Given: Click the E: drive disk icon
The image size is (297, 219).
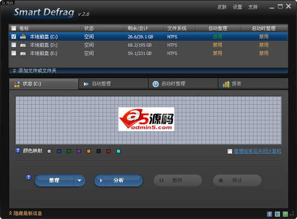Looking at the screenshot, I should 23,53.
